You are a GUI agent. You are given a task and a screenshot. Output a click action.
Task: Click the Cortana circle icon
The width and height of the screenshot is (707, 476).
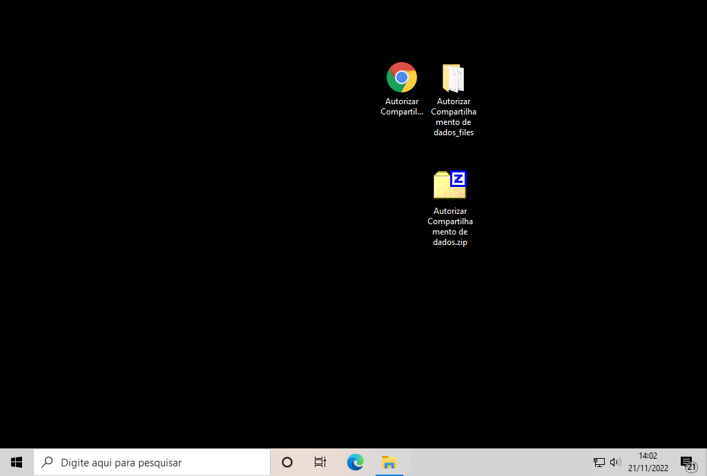tap(287, 462)
